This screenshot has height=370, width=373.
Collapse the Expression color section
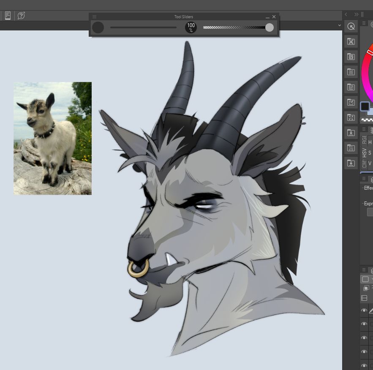pos(363,204)
